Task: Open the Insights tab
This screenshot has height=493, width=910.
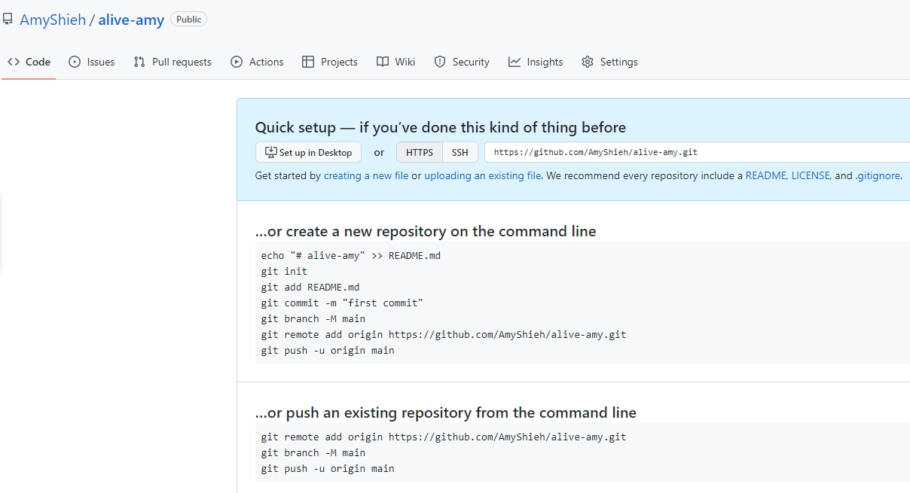Action: click(536, 62)
